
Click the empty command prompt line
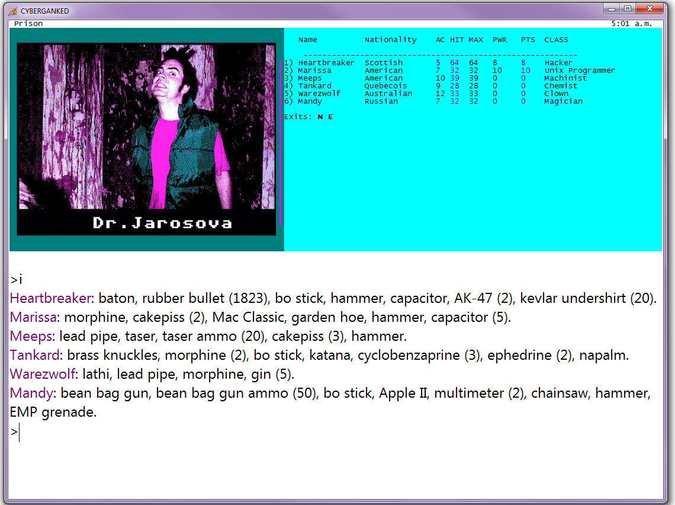pos(237,432)
